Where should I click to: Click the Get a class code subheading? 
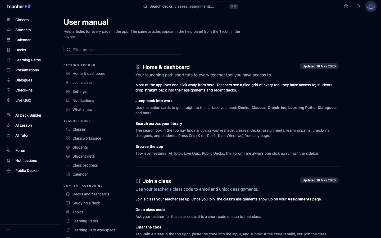click(150, 210)
